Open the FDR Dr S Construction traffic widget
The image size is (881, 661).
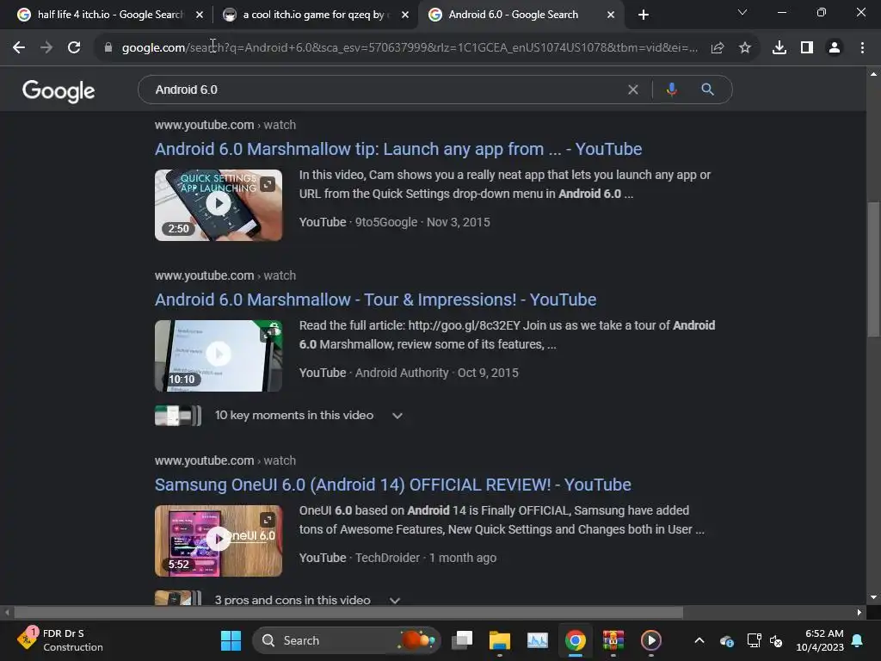61,640
